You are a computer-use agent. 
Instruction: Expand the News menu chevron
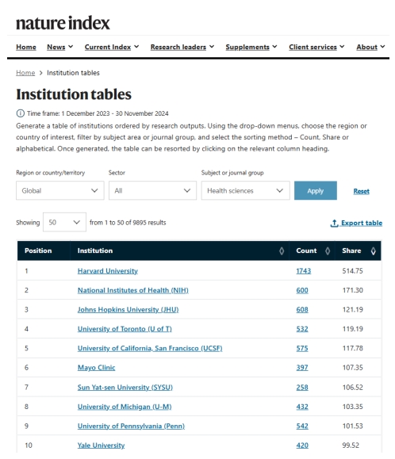point(71,47)
